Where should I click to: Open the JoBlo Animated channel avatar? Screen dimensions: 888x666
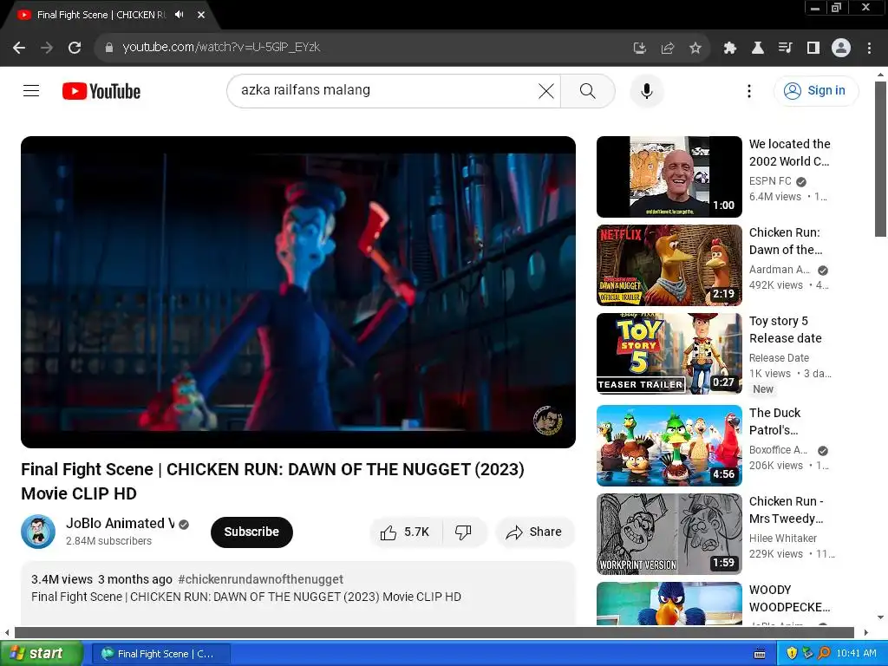38,532
